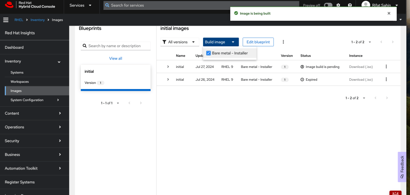Open kebab menu for Expired image row
Viewport: 410px width, 195px height.
386,80
